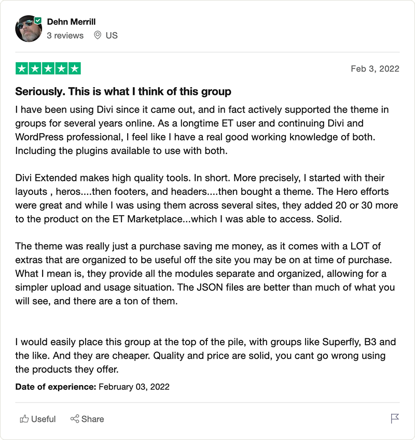Viewport: 415px width, 440px height.
Task: Open the review title 'Seriously. This is what I think'
Action: click(x=123, y=92)
